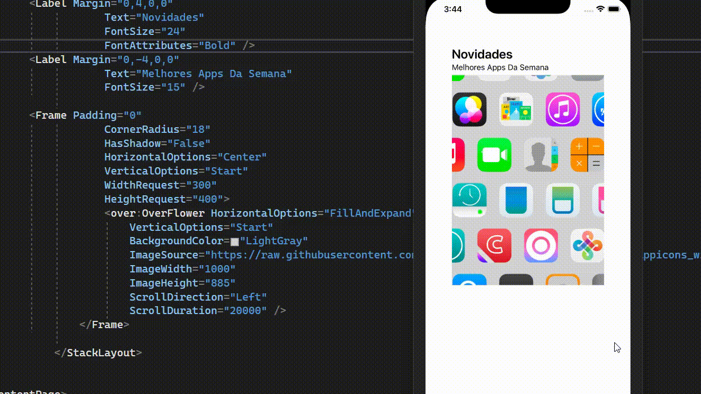Image resolution: width=701 pixels, height=394 pixels.
Task: Click the scrolling app icons image area
Action: [x=528, y=180]
